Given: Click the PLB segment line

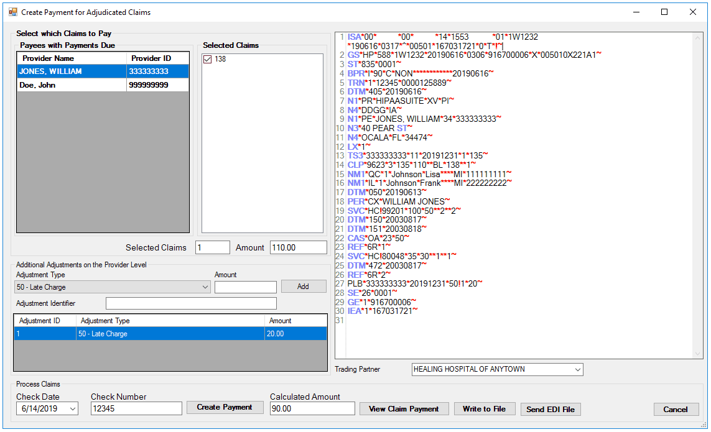Looking at the screenshot, I should [x=415, y=284].
